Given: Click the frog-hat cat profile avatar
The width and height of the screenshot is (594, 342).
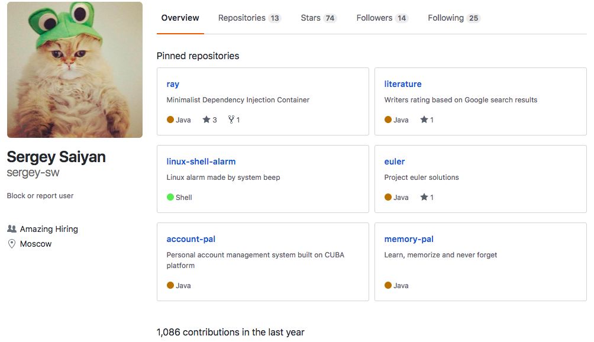Looking at the screenshot, I should click(75, 70).
